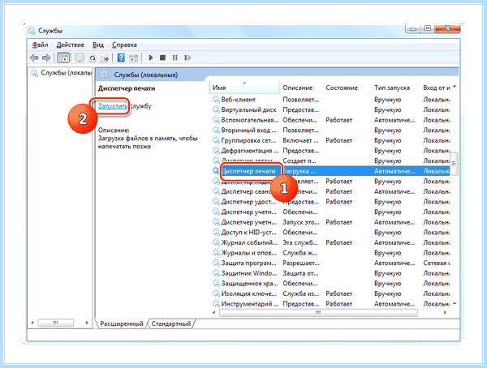Switch to the Стандартный tab

pos(170,323)
